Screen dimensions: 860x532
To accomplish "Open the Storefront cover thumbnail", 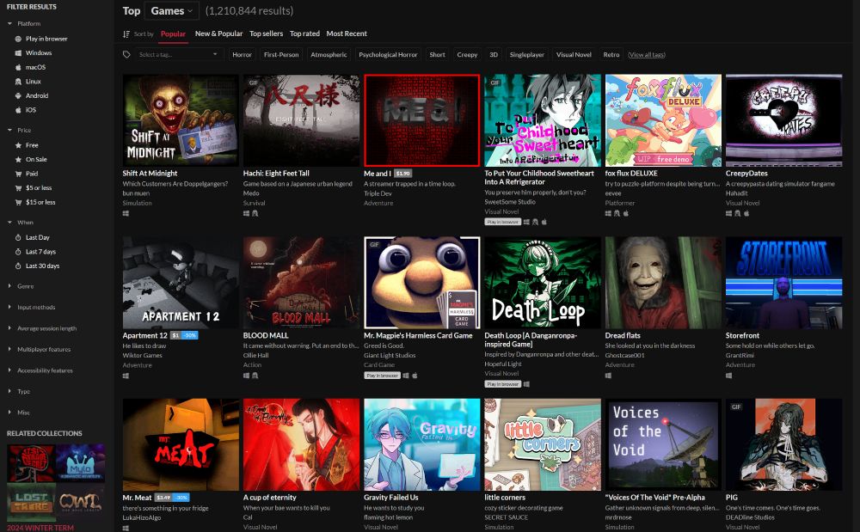I will pos(783,283).
